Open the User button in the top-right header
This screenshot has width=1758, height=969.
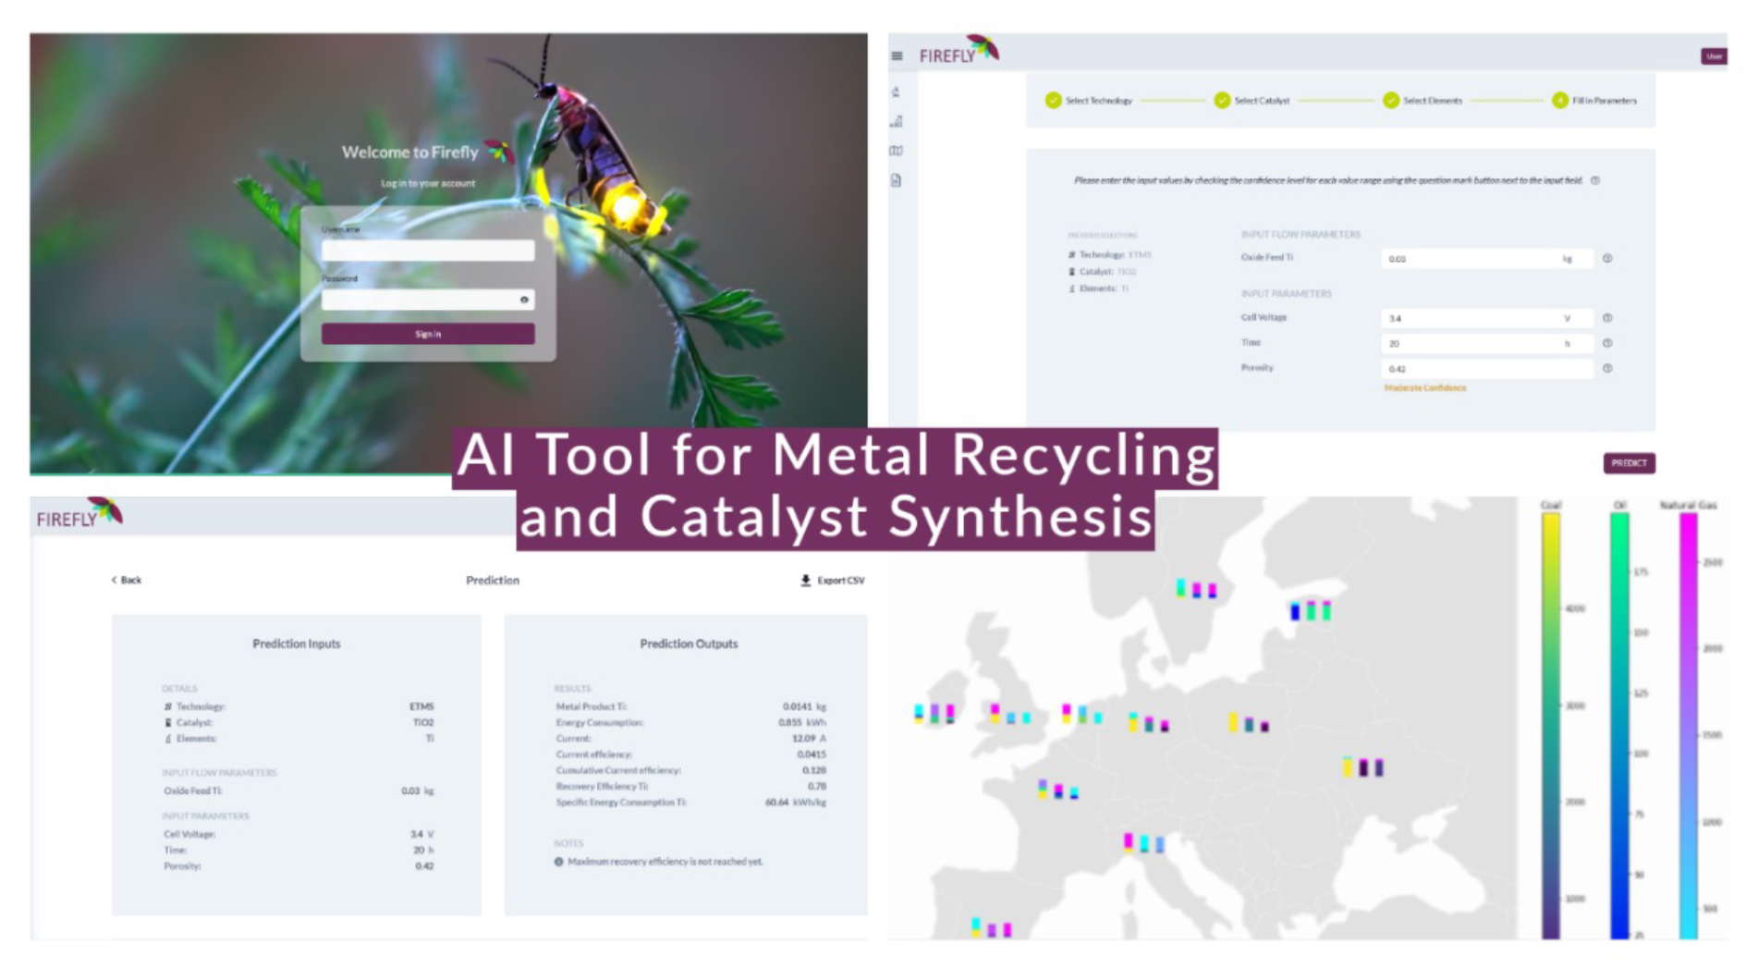[1714, 56]
